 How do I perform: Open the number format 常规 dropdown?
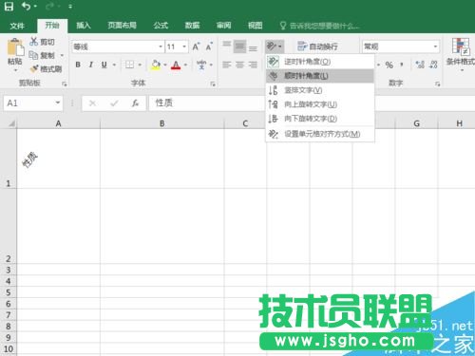pos(435,47)
